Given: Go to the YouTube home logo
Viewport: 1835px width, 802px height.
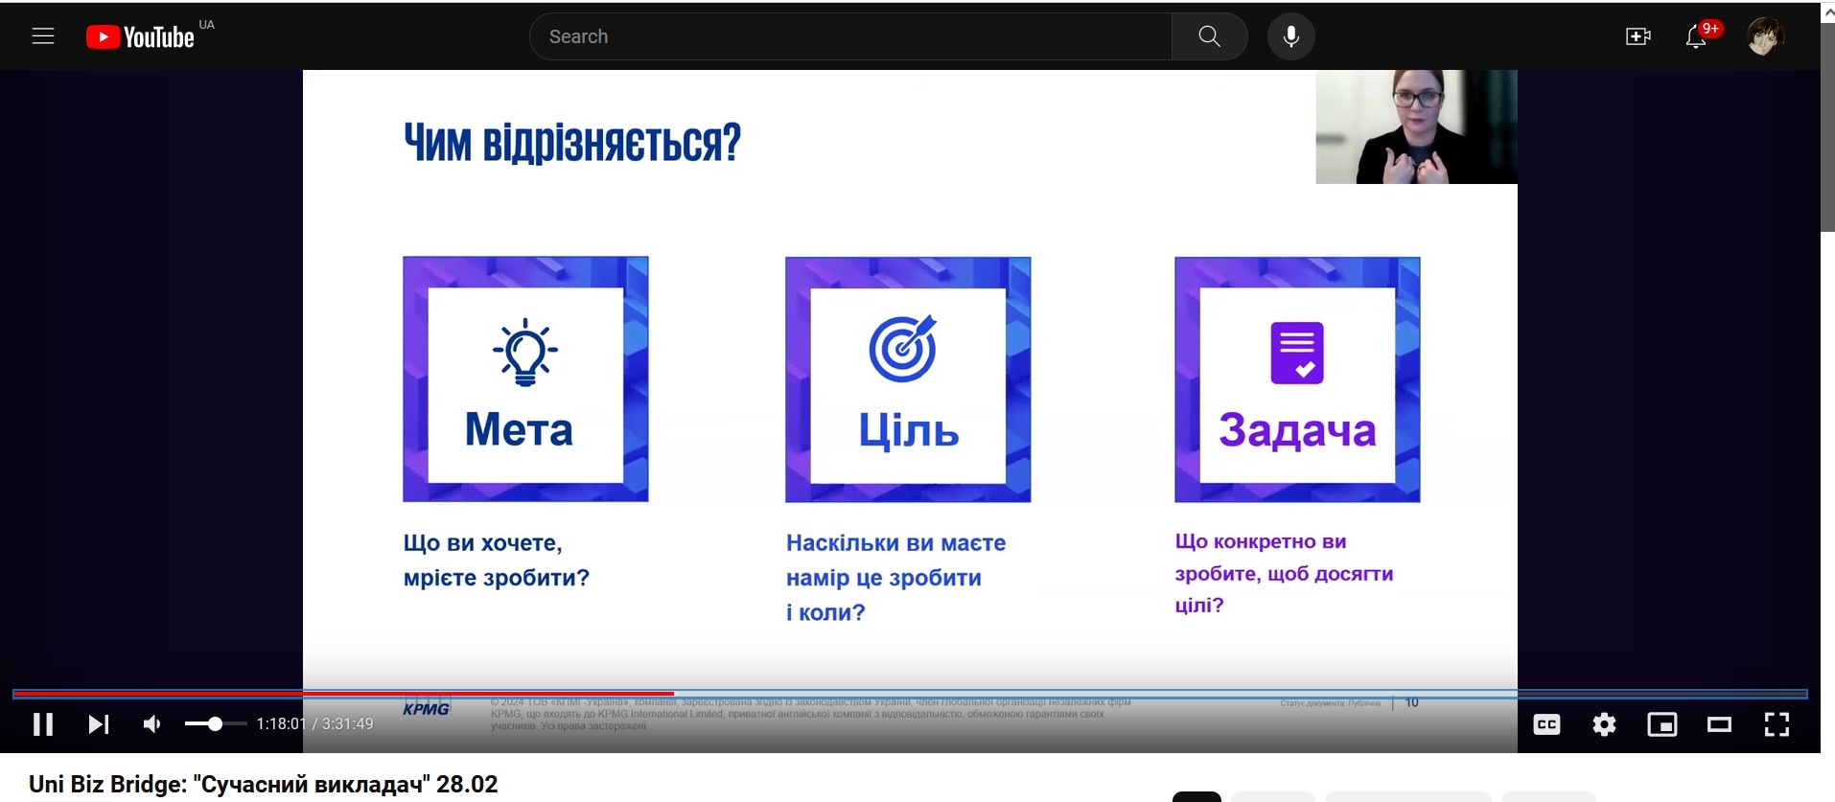Looking at the screenshot, I should pyautogui.click(x=141, y=36).
